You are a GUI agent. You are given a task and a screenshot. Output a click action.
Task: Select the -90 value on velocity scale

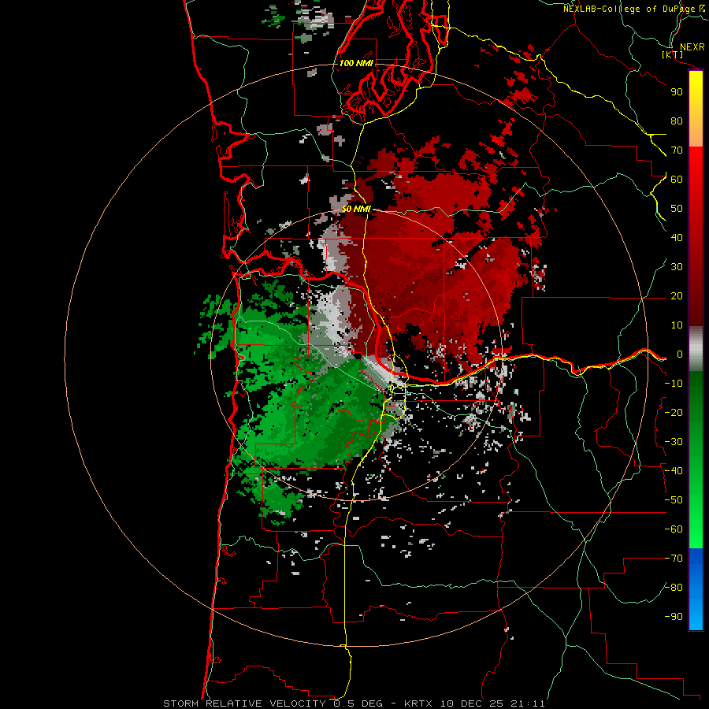[x=674, y=617]
